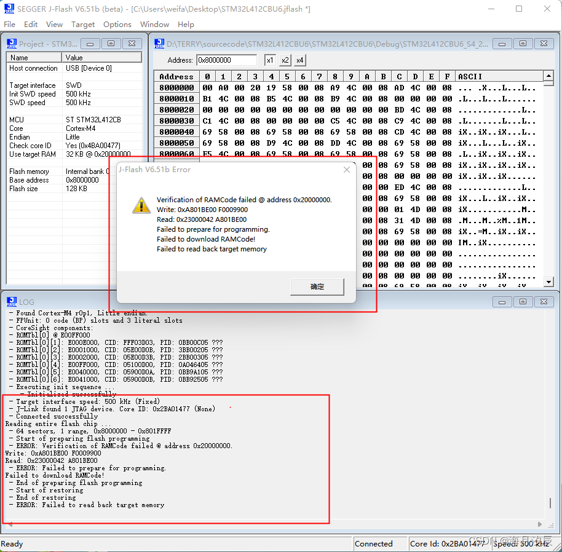Open the File menu

pyautogui.click(x=9, y=25)
